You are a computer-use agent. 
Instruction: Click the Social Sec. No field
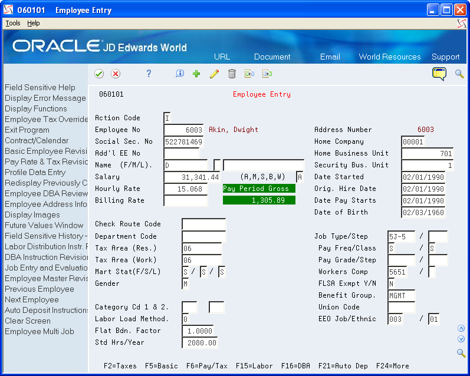point(184,141)
